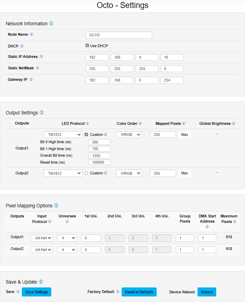Image resolution: width=245 pixels, height=302 pixels.
Task: Click the info icon next to Maximum Pixels
Action: (x=235, y=222)
